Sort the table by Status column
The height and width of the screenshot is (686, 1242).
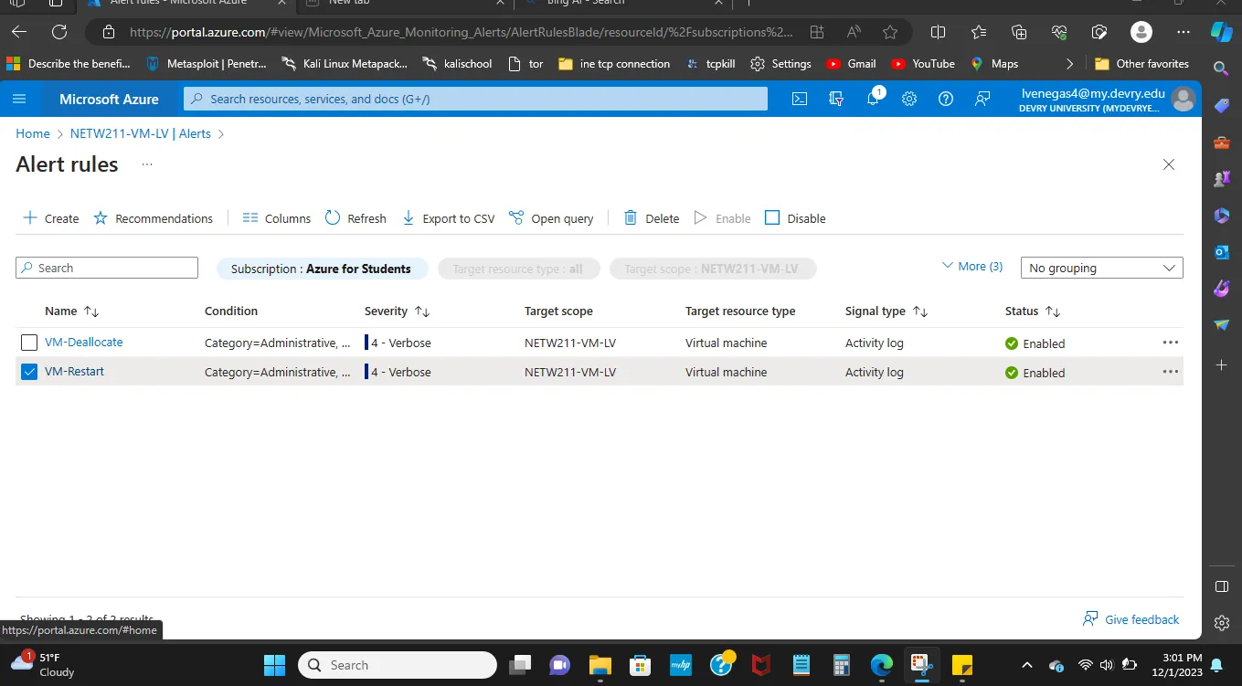click(x=1033, y=311)
